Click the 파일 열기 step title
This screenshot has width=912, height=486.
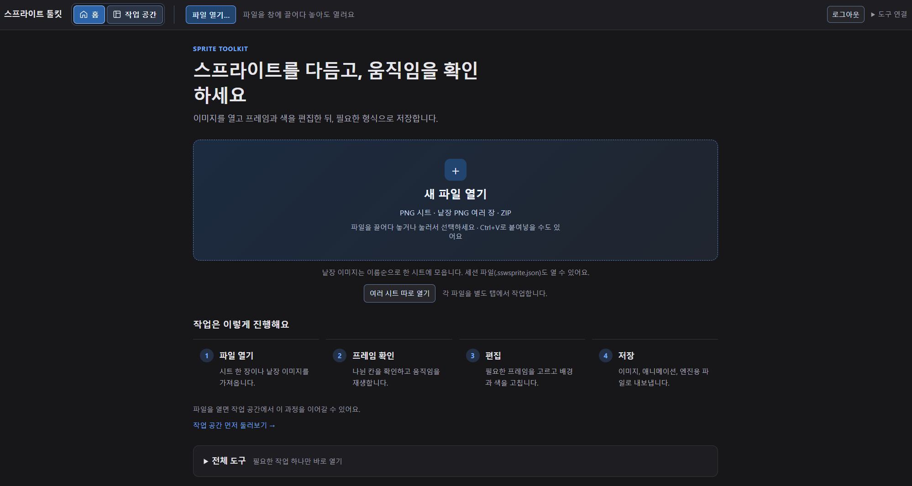click(x=236, y=355)
